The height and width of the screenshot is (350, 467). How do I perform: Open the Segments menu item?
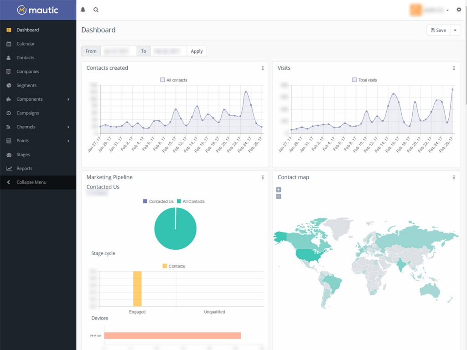point(26,85)
